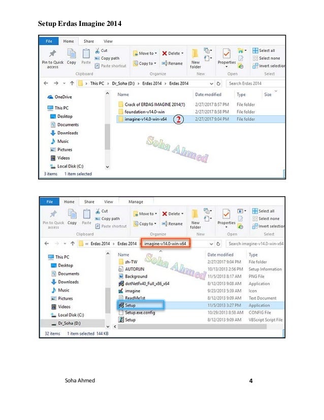Viewport: 324px width, 420px height.
Task: Select Local Disk (C:) in top window navigation pane
Action: coord(67,166)
